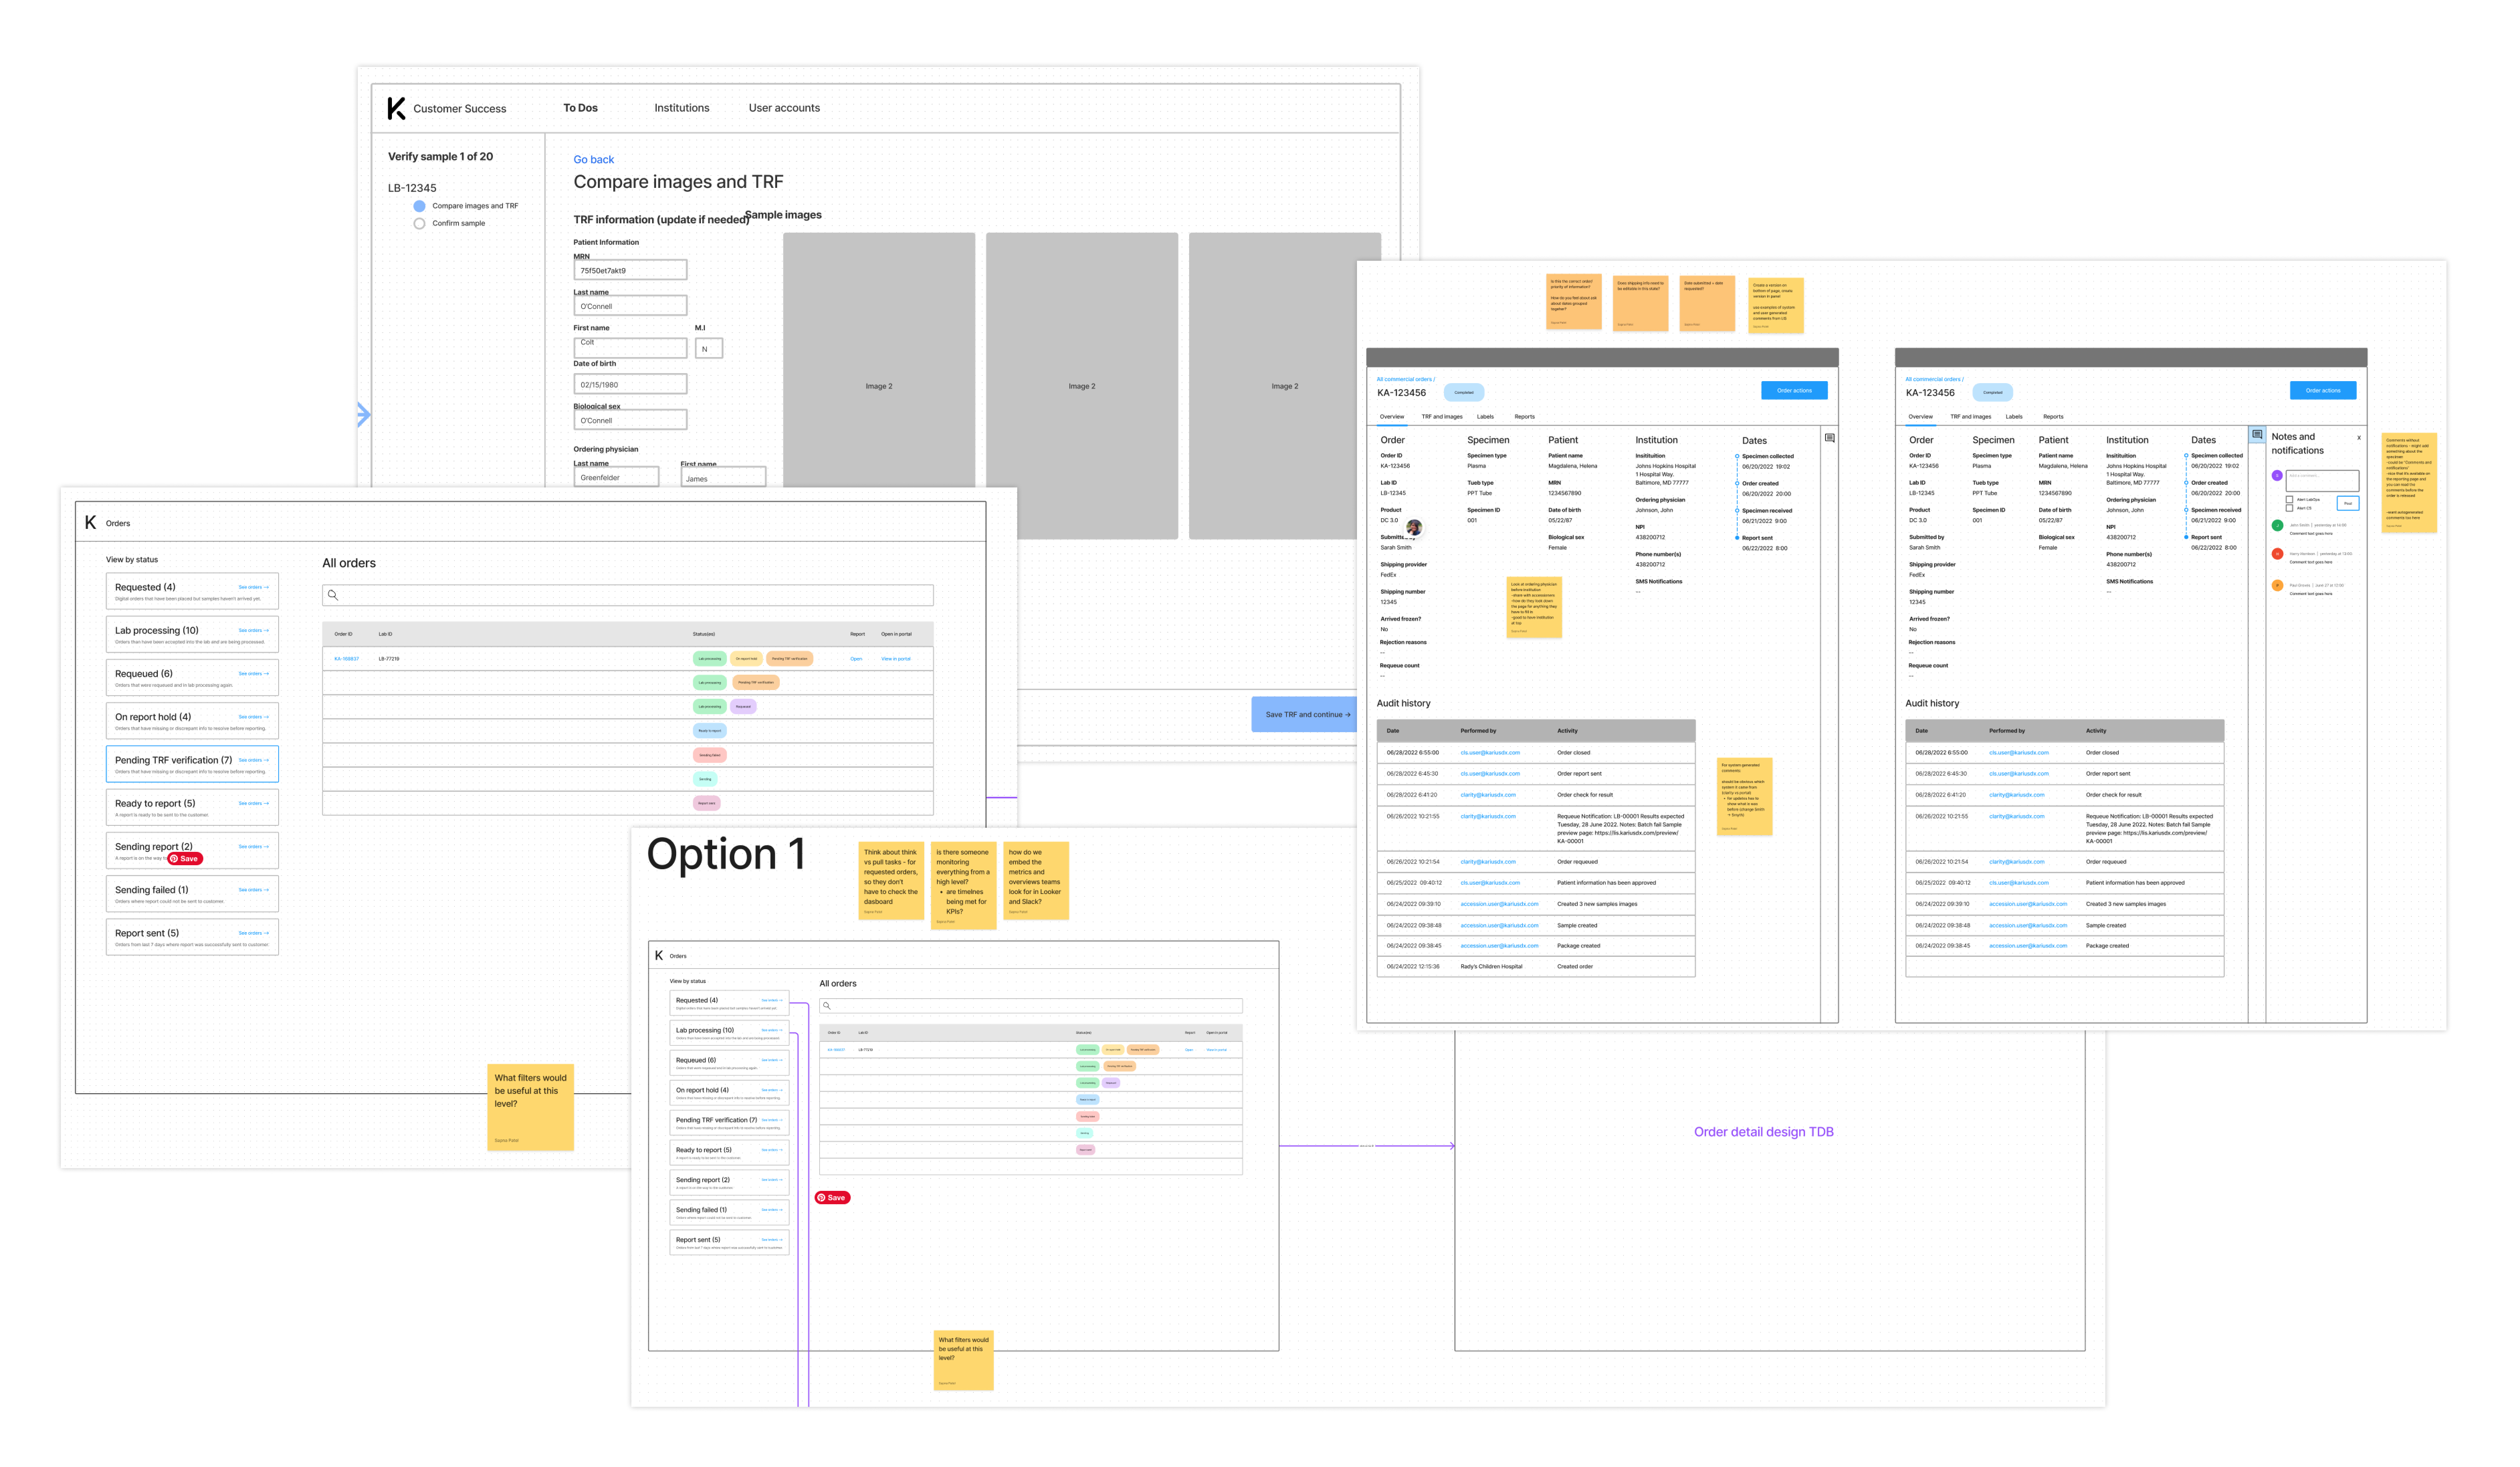Switch to TRF and images tab in the panel without Notes
Screen dimensions: 2520x1467
click(x=1442, y=417)
